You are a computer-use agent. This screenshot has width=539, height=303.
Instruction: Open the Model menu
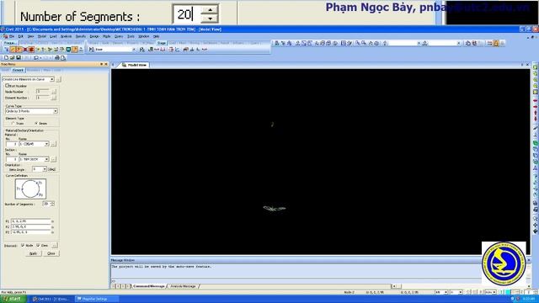(x=42, y=36)
